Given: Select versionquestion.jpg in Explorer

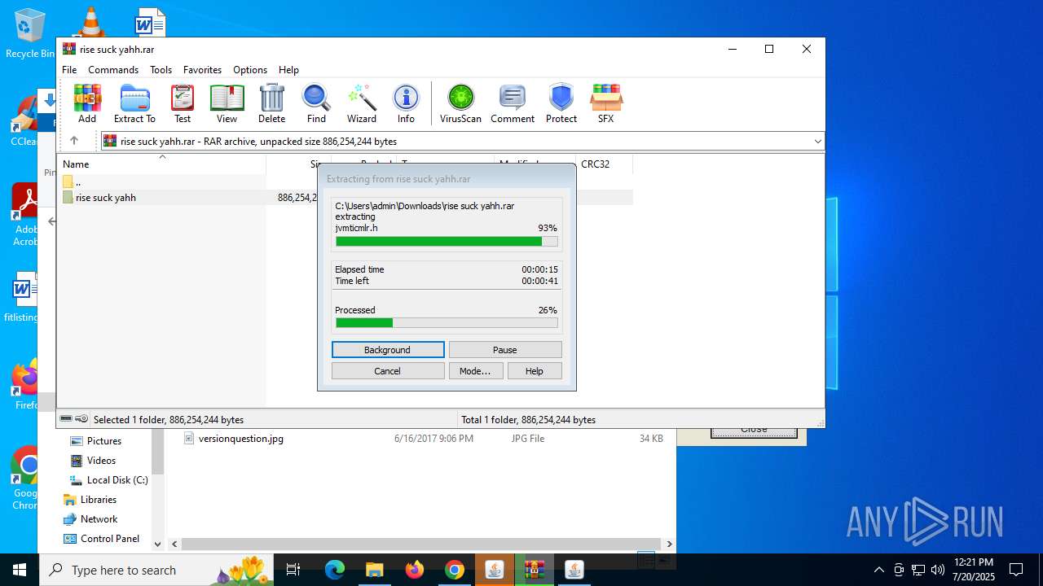Looking at the screenshot, I should coord(240,438).
